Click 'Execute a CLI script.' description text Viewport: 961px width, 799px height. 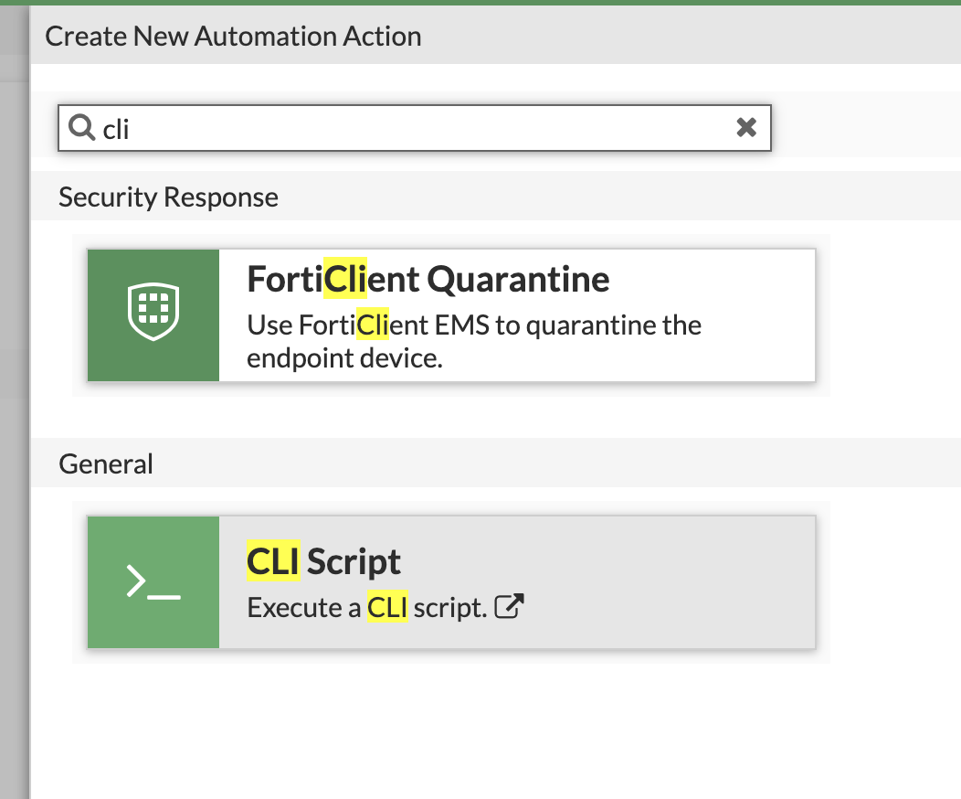click(366, 608)
